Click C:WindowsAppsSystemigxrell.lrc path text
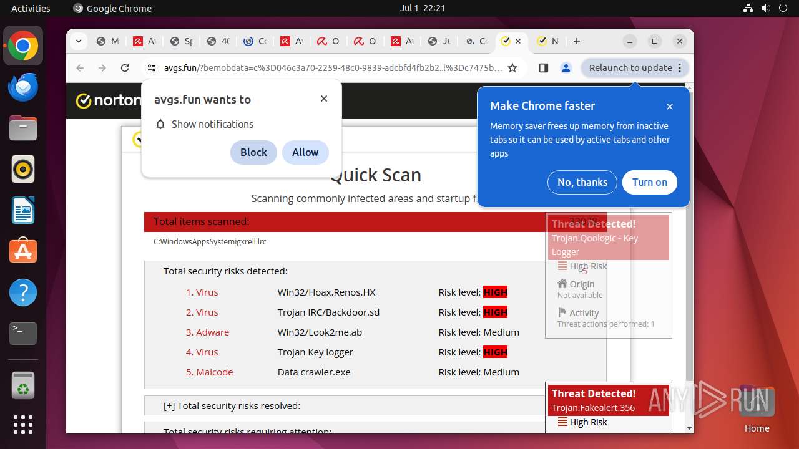799x449 pixels. click(x=210, y=241)
